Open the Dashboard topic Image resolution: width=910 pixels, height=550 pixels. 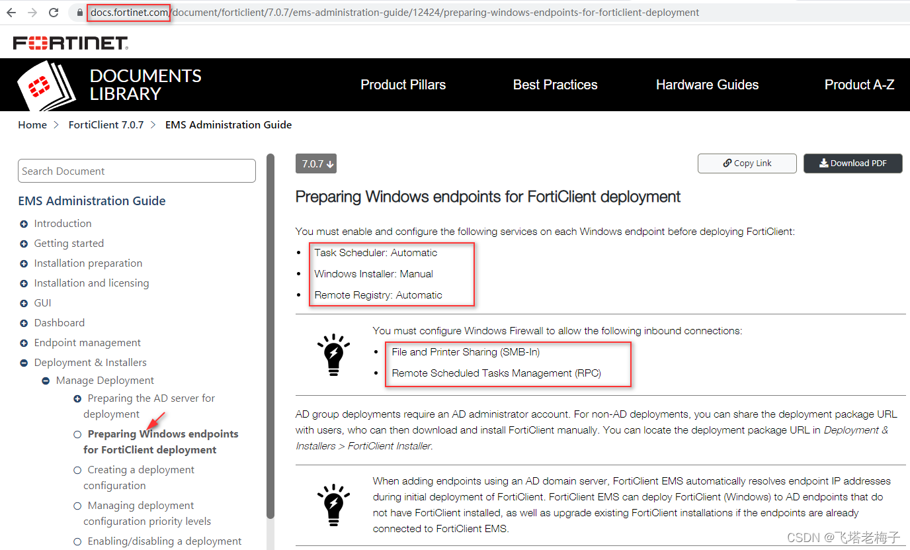coord(60,323)
